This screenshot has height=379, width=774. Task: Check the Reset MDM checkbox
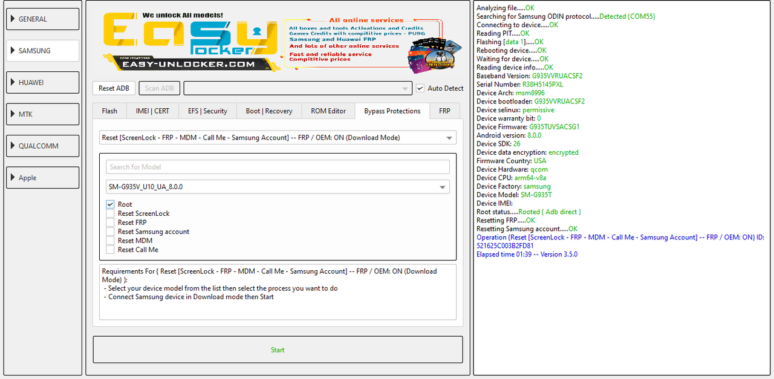[110, 241]
